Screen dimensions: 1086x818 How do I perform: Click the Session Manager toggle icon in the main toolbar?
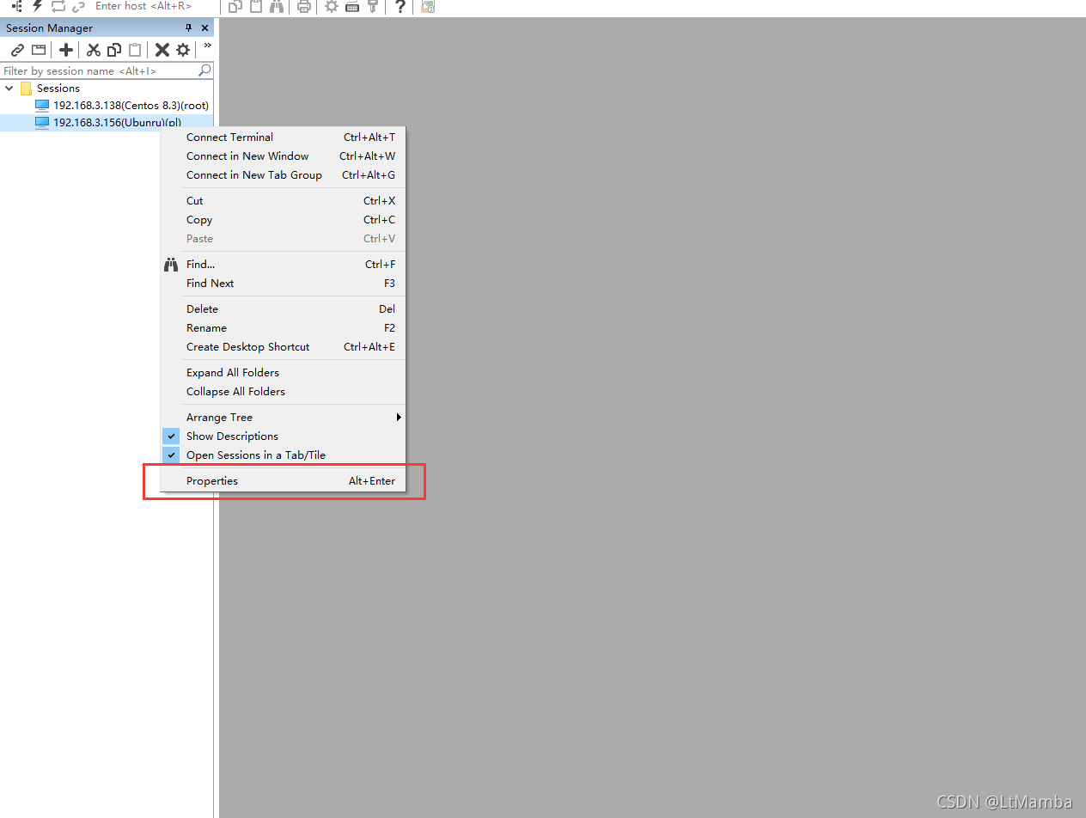point(16,6)
